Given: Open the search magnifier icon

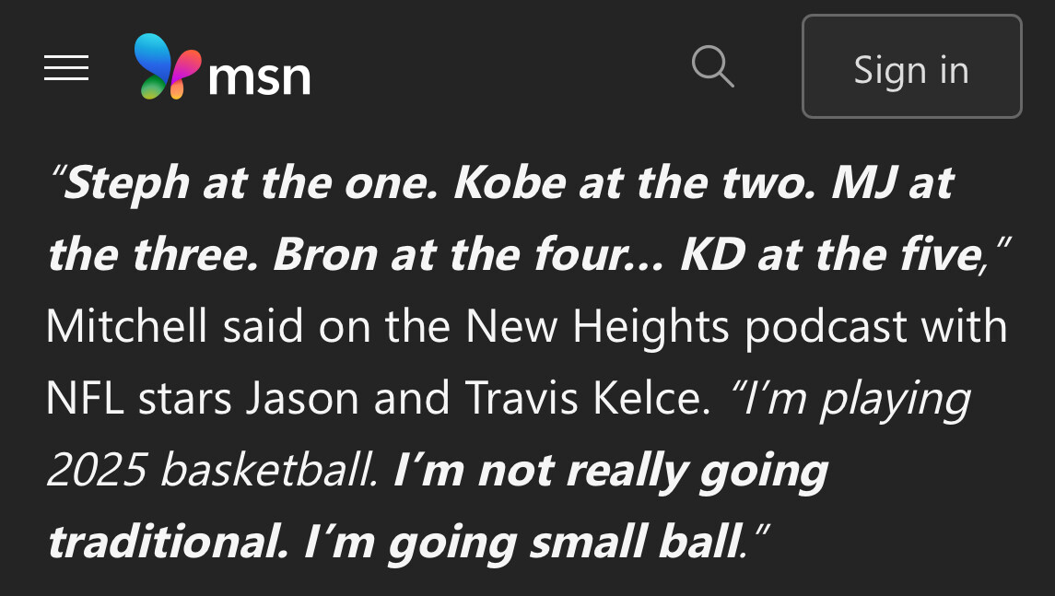Looking at the screenshot, I should click(712, 67).
